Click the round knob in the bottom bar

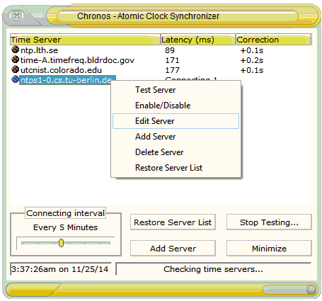pyautogui.click(x=311, y=289)
